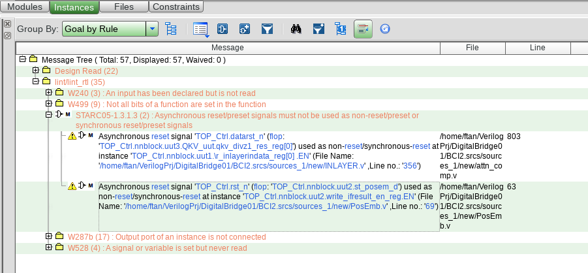Open the Files tab
This screenshot has width=588, height=273.
[124, 7]
